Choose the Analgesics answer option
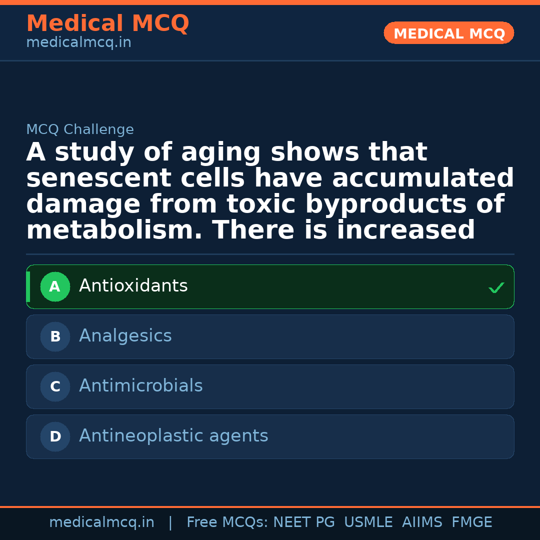Image resolution: width=540 pixels, height=540 pixels. [x=125, y=336]
